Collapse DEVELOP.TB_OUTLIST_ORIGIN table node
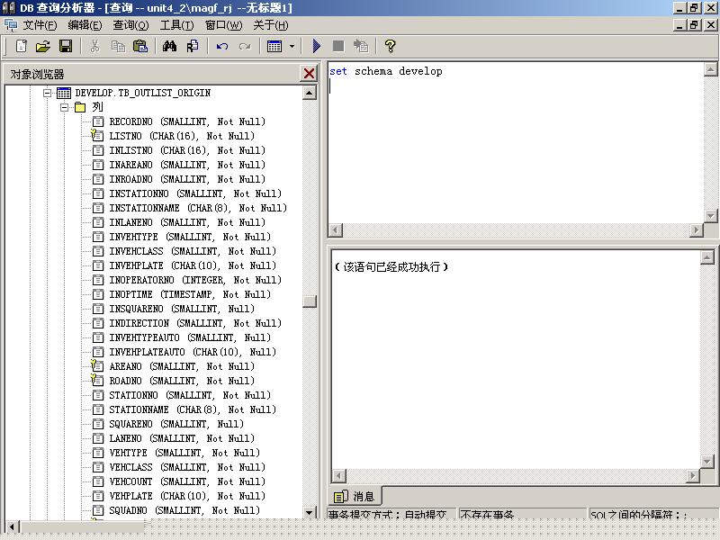Image resolution: width=720 pixels, height=540 pixels. click(x=48, y=94)
